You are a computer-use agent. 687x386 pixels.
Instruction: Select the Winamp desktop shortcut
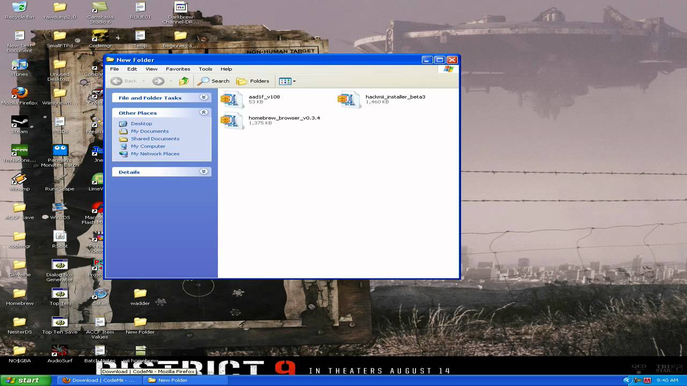click(x=19, y=182)
